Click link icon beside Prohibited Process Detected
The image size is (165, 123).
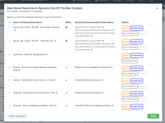102,93
